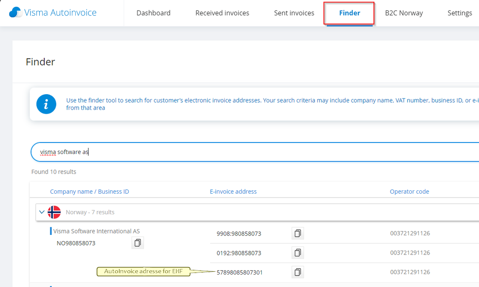
Task: Switch to Sent invoices tab
Action: point(294,13)
